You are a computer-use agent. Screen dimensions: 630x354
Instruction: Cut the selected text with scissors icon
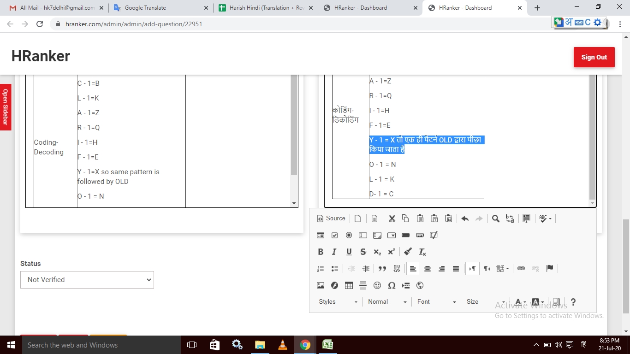click(x=392, y=218)
